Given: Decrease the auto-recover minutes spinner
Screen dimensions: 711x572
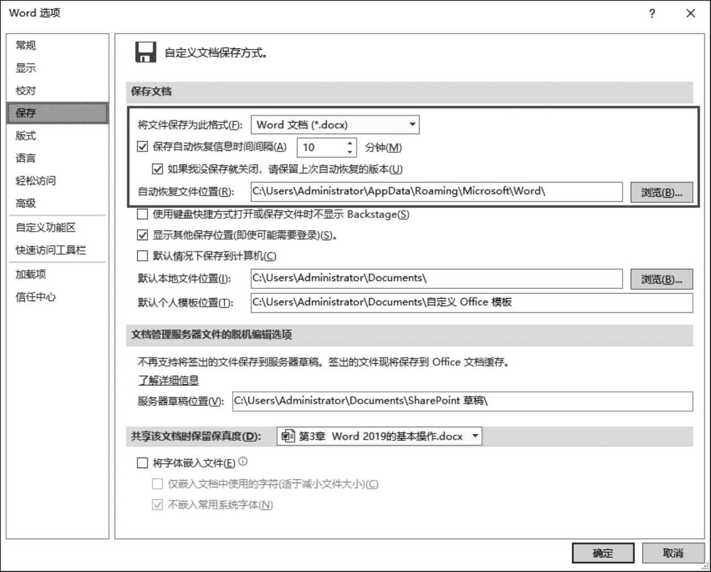Looking at the screenshot, I should point(350,152).
